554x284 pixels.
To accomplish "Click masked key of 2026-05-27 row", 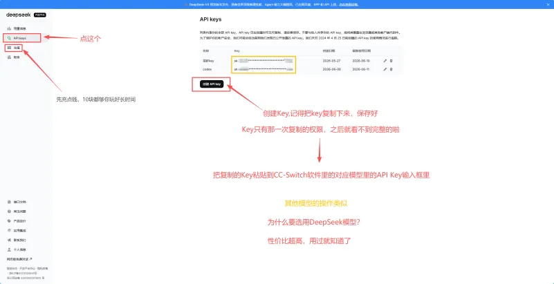I will pyautogui.click(x=264, y=61).
